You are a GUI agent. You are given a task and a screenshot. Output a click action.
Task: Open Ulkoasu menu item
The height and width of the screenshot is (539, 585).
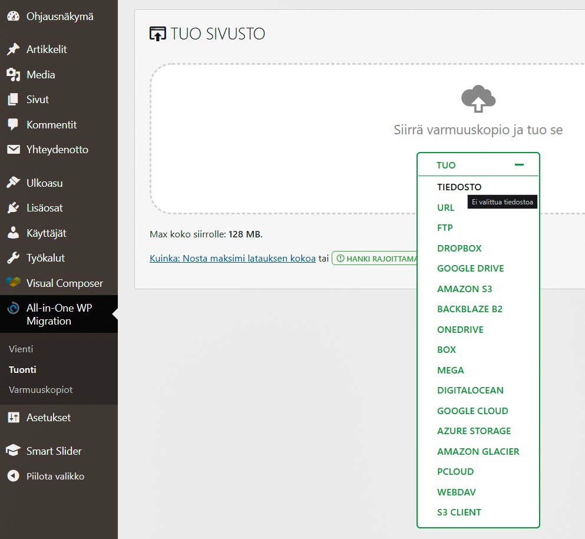pyautogui.click(x=59, y=183)
